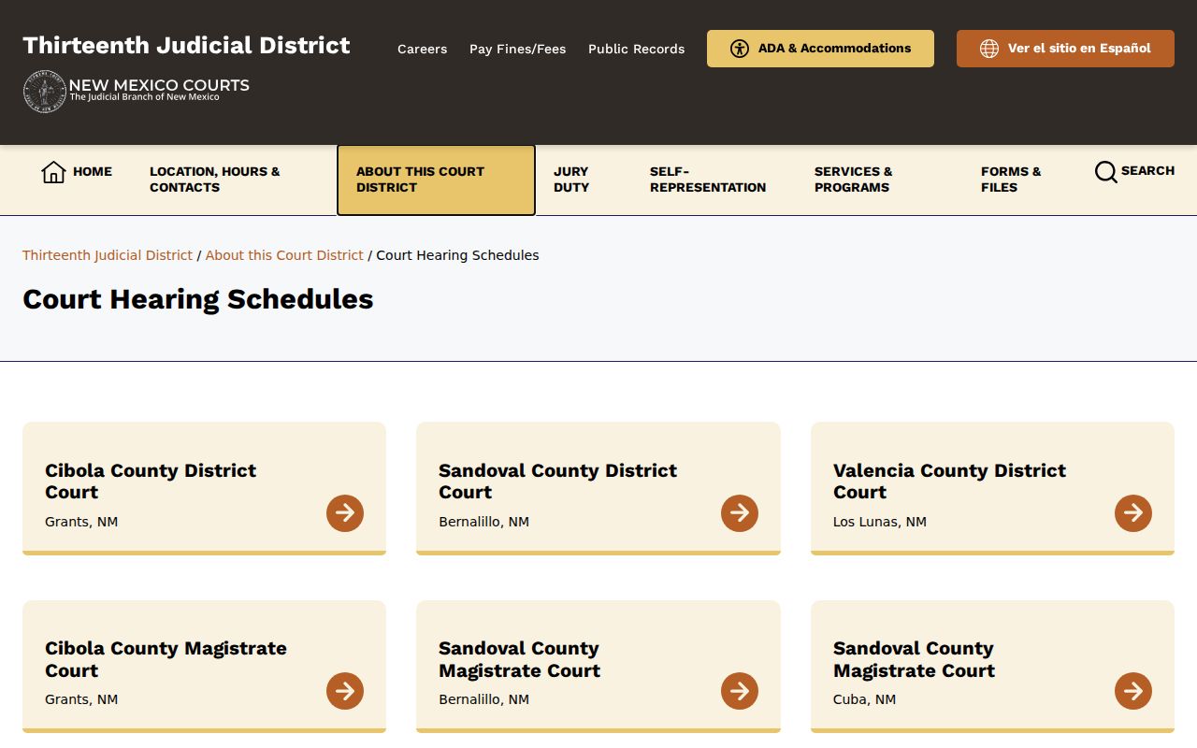The image size is (1197, 748).
Task: Click the globe icon in Español button
Action: pyautogui.click(x=989, y=49)
